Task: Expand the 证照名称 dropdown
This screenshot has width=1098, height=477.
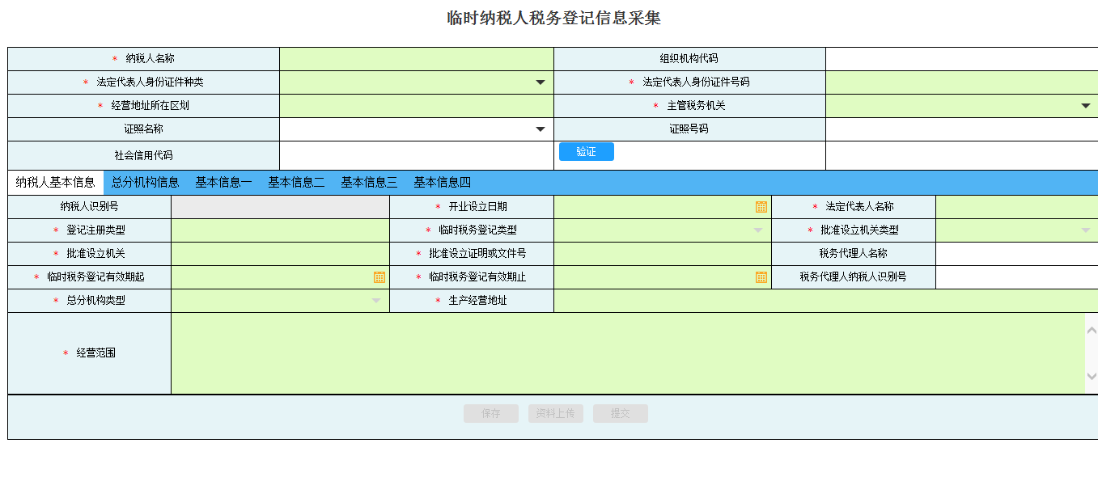Action: 541,129
